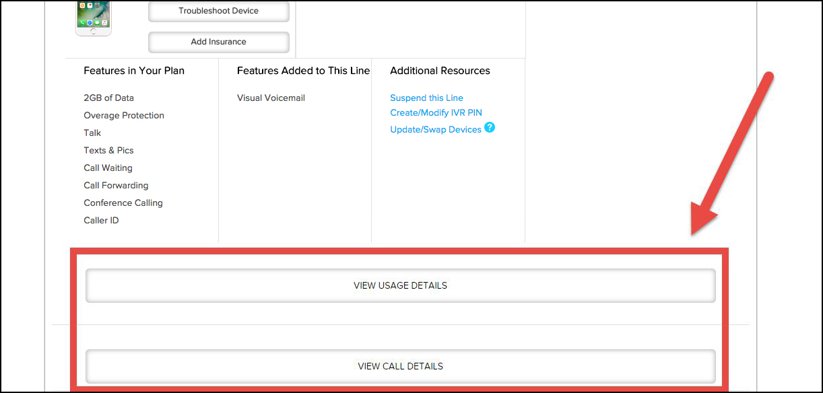The width and height of the screenshot is (823, 393).
Task: Follow the Create/Modify IVR PIN link
Action: 436,112
